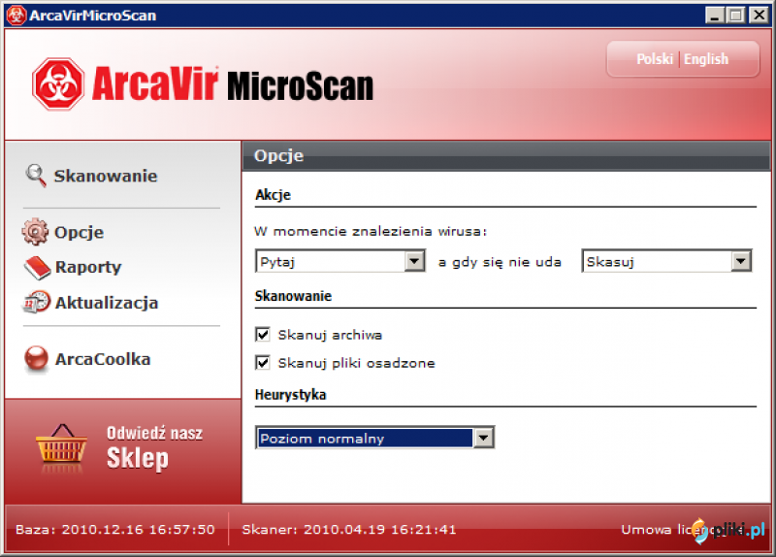Click the Skaner date status text
This screenshot has height=557, width=776.
(x=349, y=530)
